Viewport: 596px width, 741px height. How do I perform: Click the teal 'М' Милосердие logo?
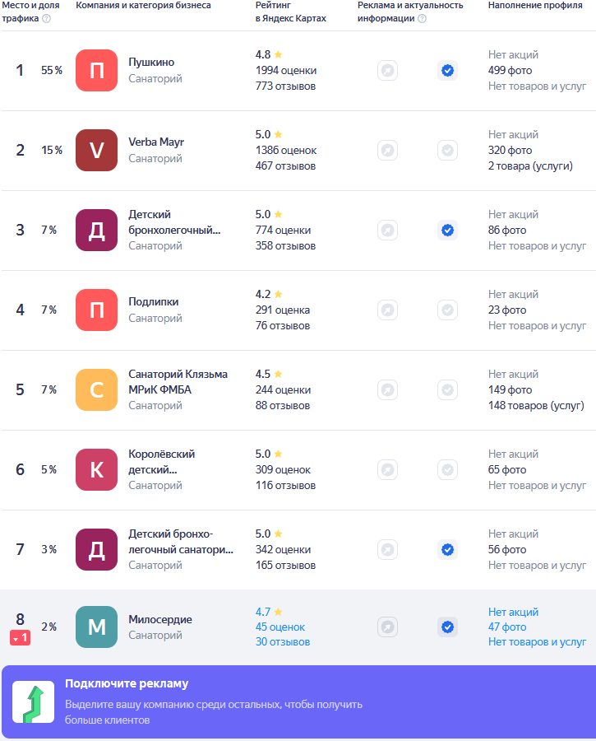tap(96, 627)
